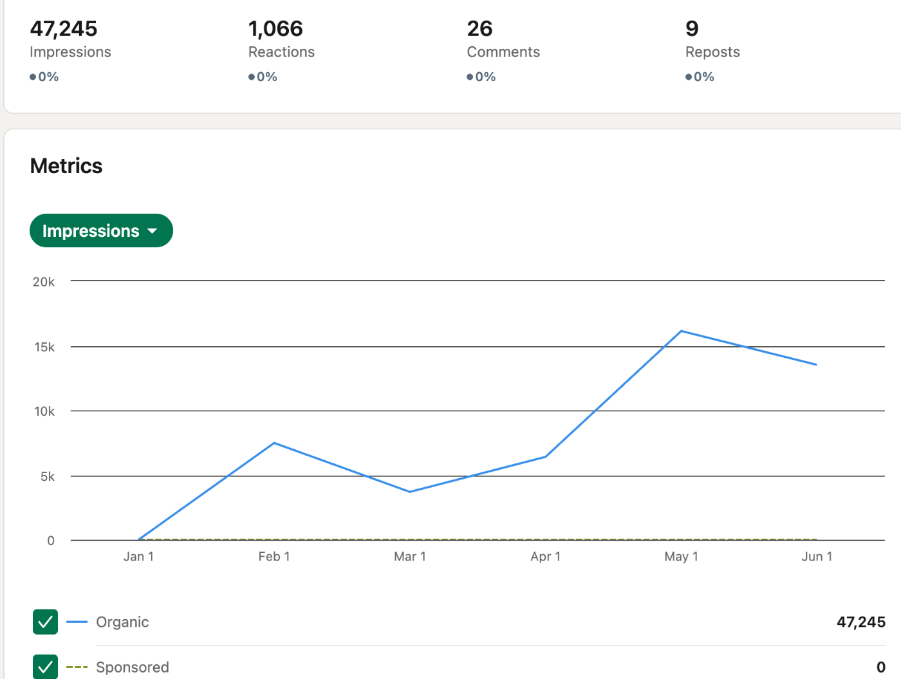Click the 0% change indicator under Impressions
Screen dimensions: 901x679
tap(44, 77)
